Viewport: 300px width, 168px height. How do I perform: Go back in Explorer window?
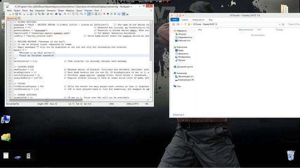(x=173, y=24)
